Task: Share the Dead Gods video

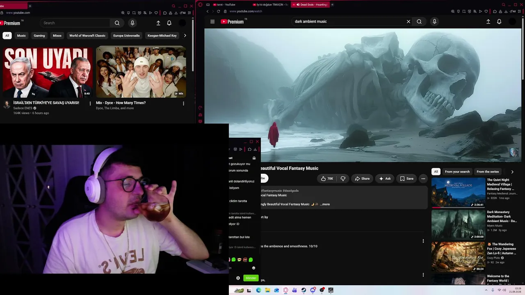Action: click(362, 179)
